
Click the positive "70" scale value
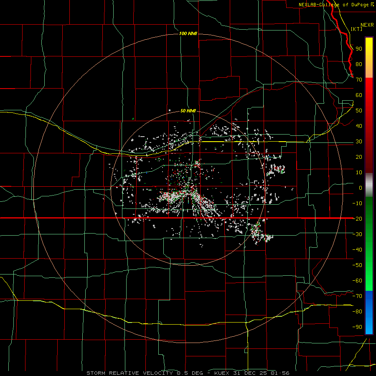click(359, 80)
